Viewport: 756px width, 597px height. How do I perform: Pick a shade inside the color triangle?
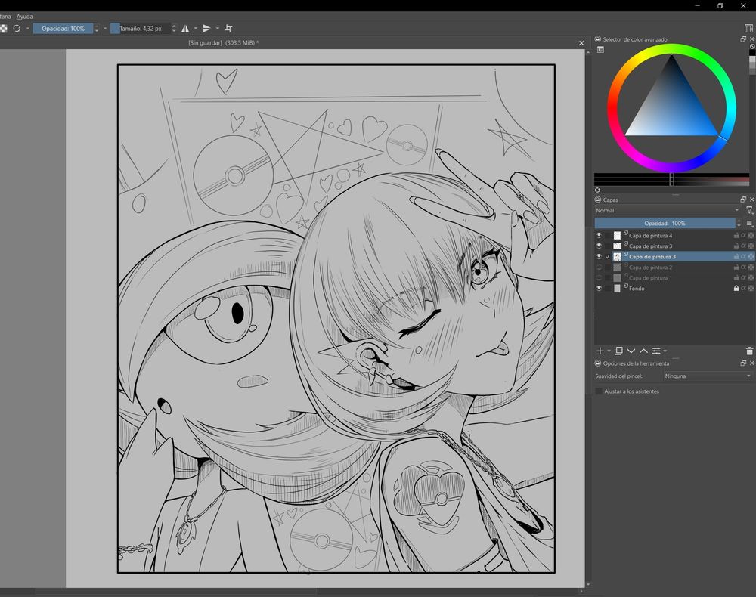(672, 108)
